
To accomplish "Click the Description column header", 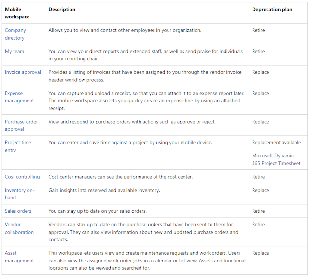I will point(62,9).
